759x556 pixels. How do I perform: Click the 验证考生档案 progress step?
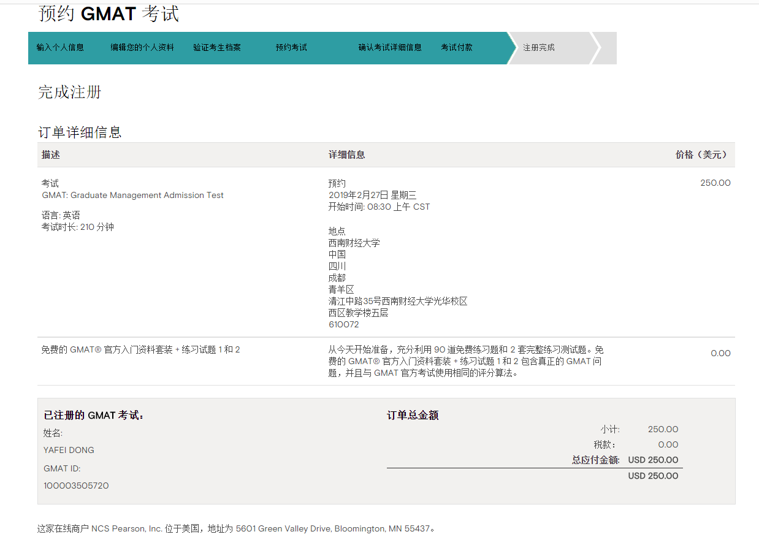tap(216, 47)
